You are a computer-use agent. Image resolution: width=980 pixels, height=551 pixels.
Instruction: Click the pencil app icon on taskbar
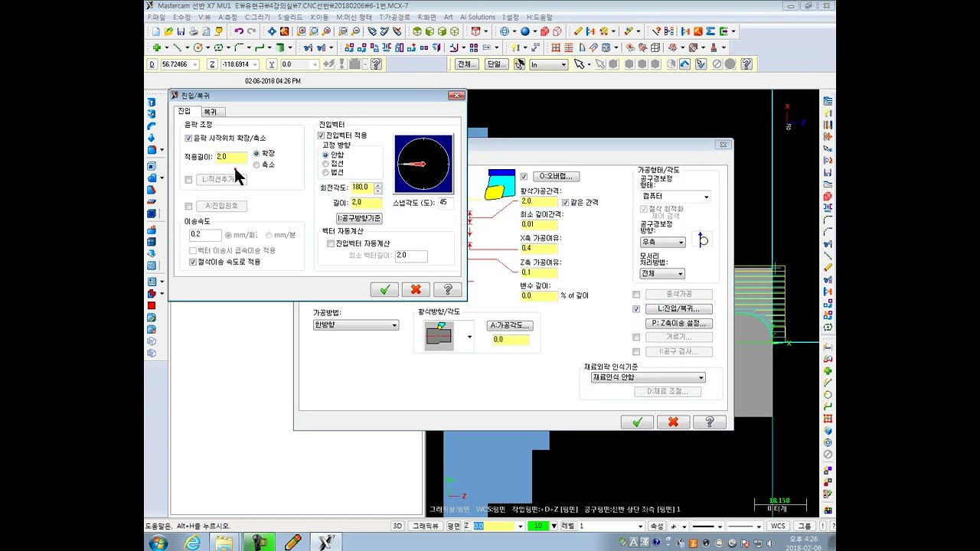(x=292, y=543)
